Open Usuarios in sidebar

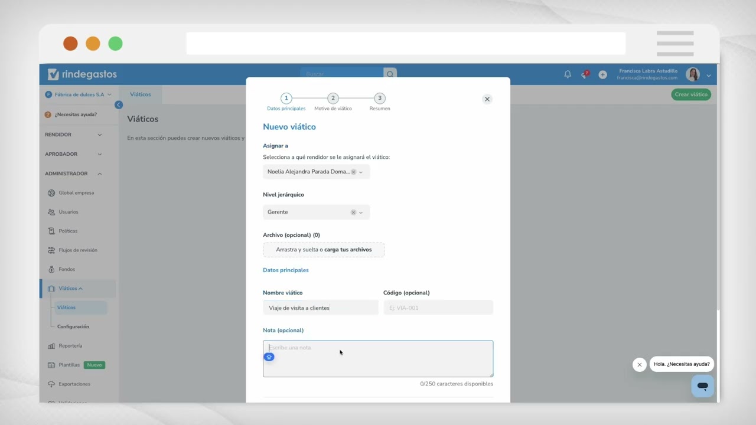pos(69,212)
